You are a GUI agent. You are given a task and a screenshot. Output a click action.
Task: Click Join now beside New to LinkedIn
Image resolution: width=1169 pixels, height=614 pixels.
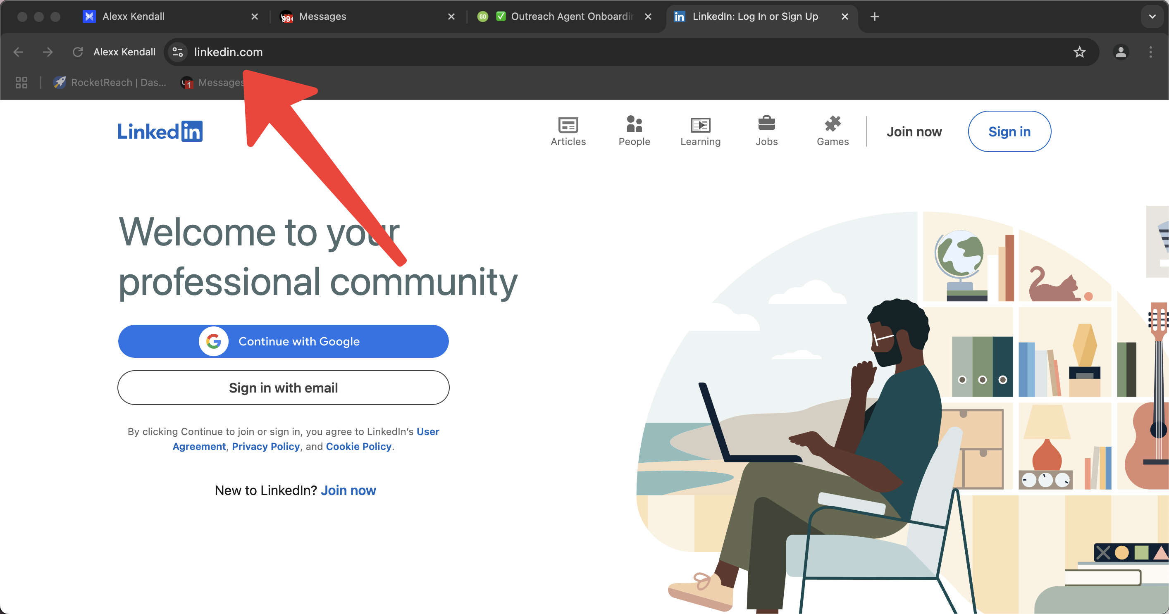[x=348, y=490]
